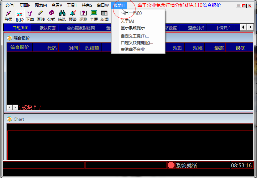Switch to the 默认页面 tab
Viewport: 257px width, 178px height.
point(48,28)
